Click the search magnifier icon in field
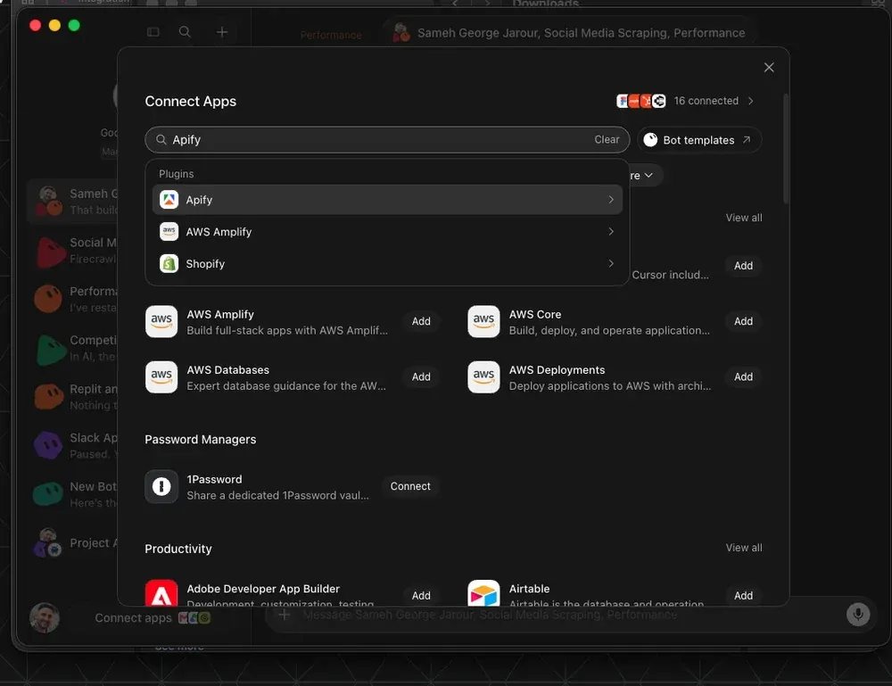This screenshot has height=686, width=892. [161, 139]
